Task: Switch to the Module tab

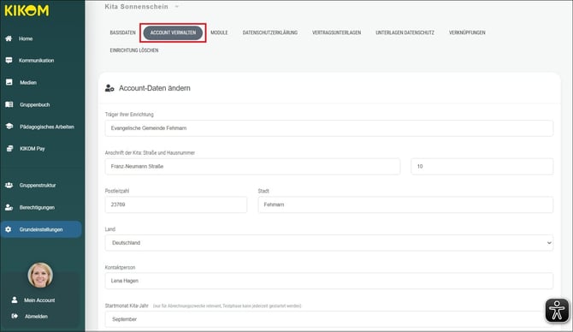Action: coord(219,33)
